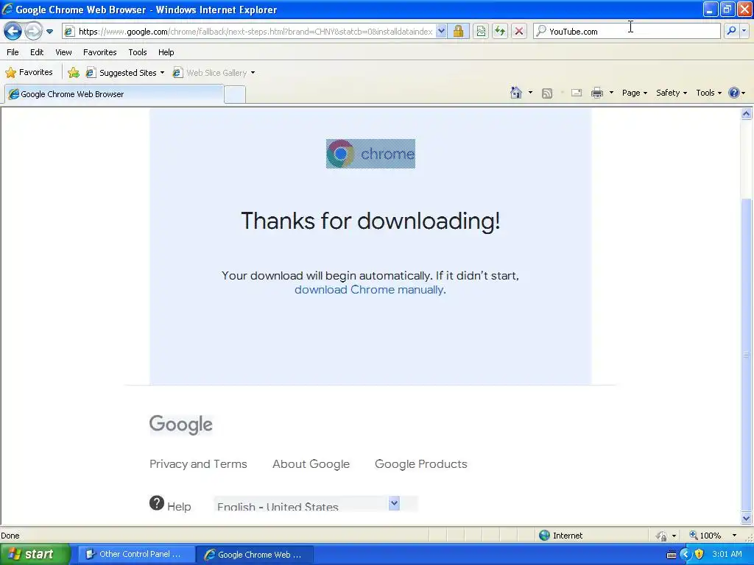Click the Print icon
The image size is (754, 565).
596,93
